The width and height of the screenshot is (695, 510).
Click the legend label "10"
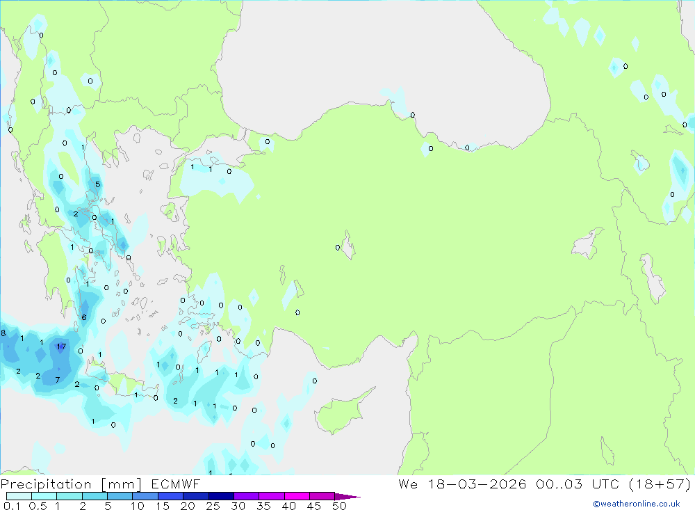(x=137, y=506)
